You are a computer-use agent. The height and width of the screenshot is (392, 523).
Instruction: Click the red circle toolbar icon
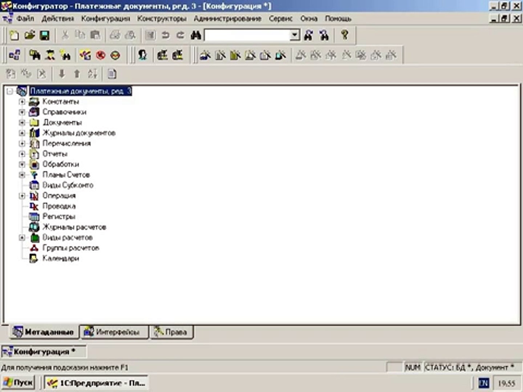tap(101, 55)
